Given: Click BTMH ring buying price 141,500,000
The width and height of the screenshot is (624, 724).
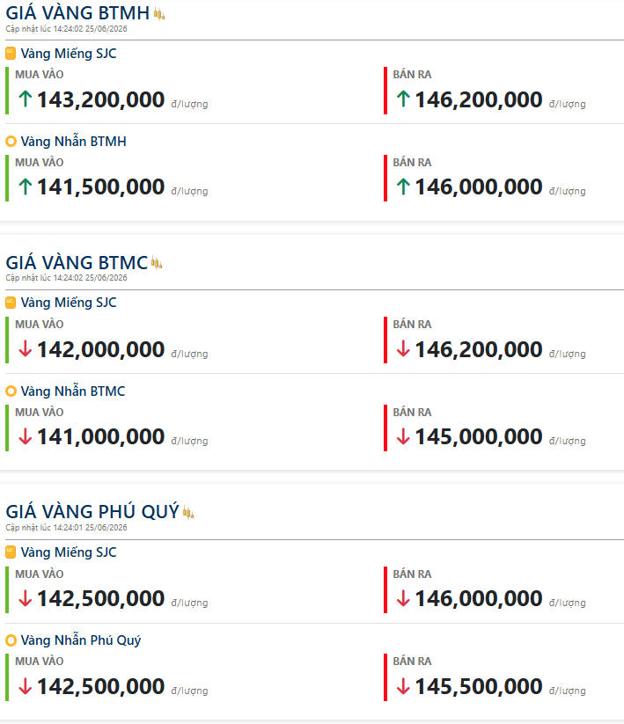Looking at the screenshot, I should click(x=100, y=187).
